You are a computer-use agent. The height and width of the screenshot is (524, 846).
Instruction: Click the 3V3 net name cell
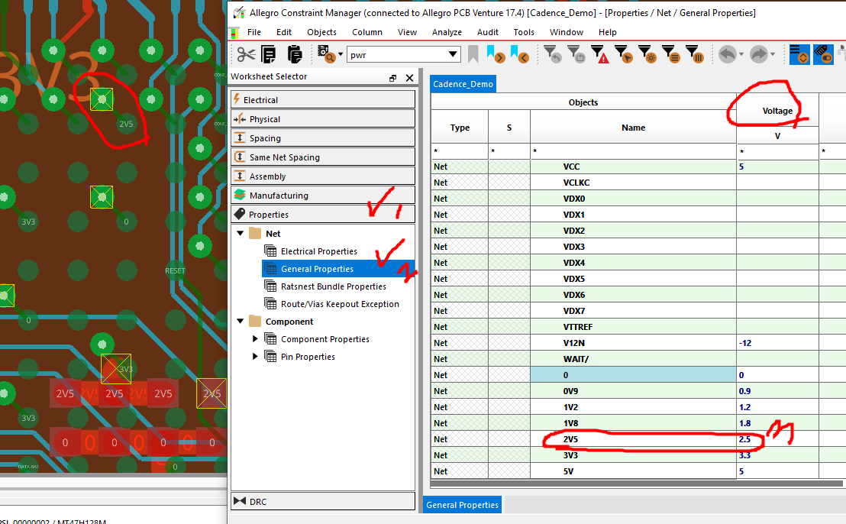pos(634,455)
